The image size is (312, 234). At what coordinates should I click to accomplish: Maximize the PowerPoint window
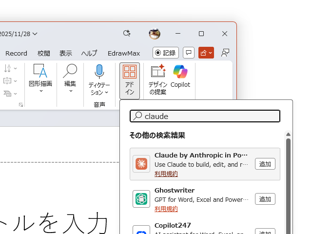pos(201,34)
